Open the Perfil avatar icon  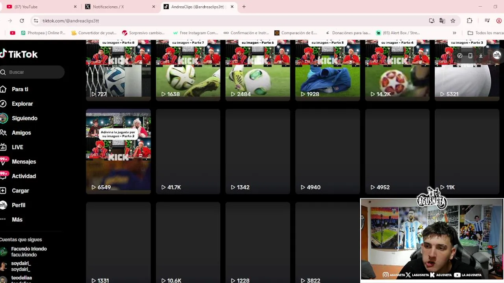pyautogui.click(x=4, y=205)
